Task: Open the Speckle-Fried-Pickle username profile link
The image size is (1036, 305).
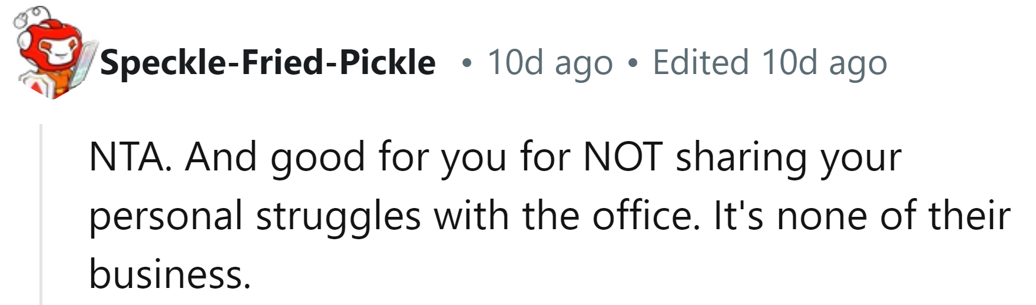Action: (268, 62)
